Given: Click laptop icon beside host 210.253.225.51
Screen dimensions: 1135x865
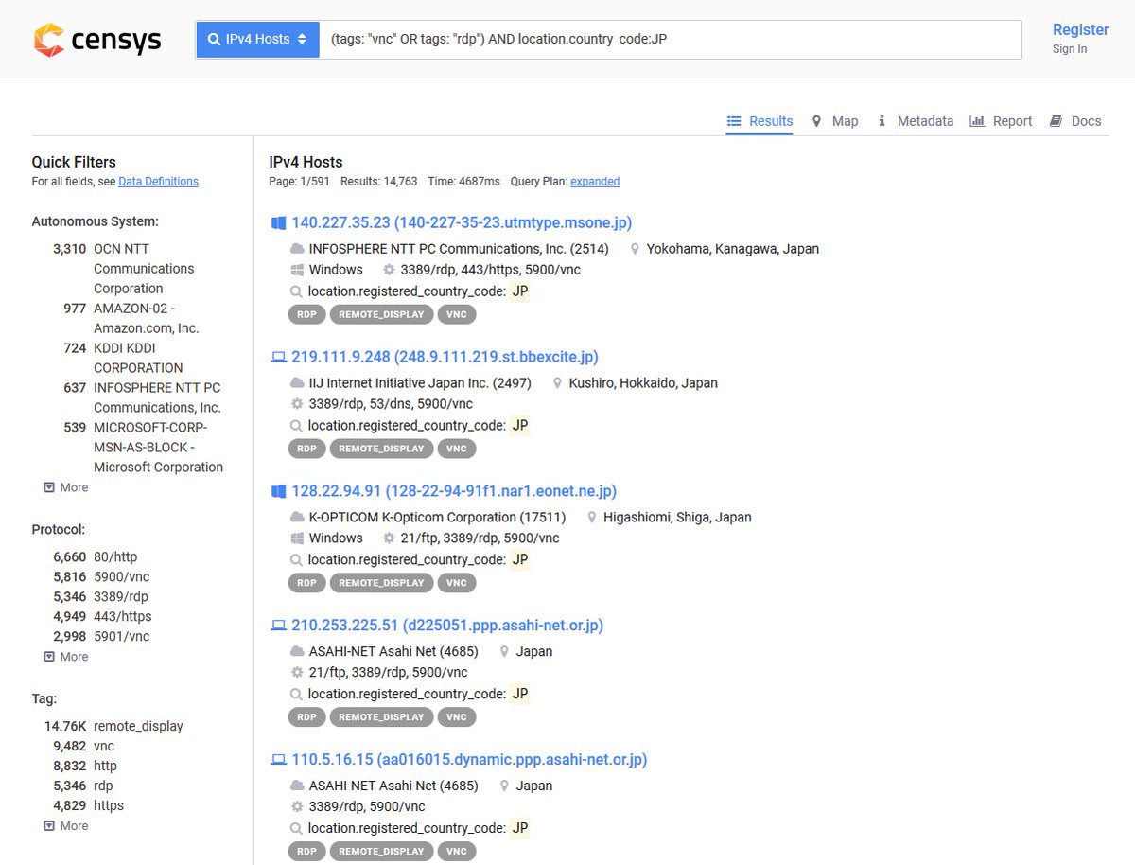Looking at the screenshot, I should click(x=278, y=626).
